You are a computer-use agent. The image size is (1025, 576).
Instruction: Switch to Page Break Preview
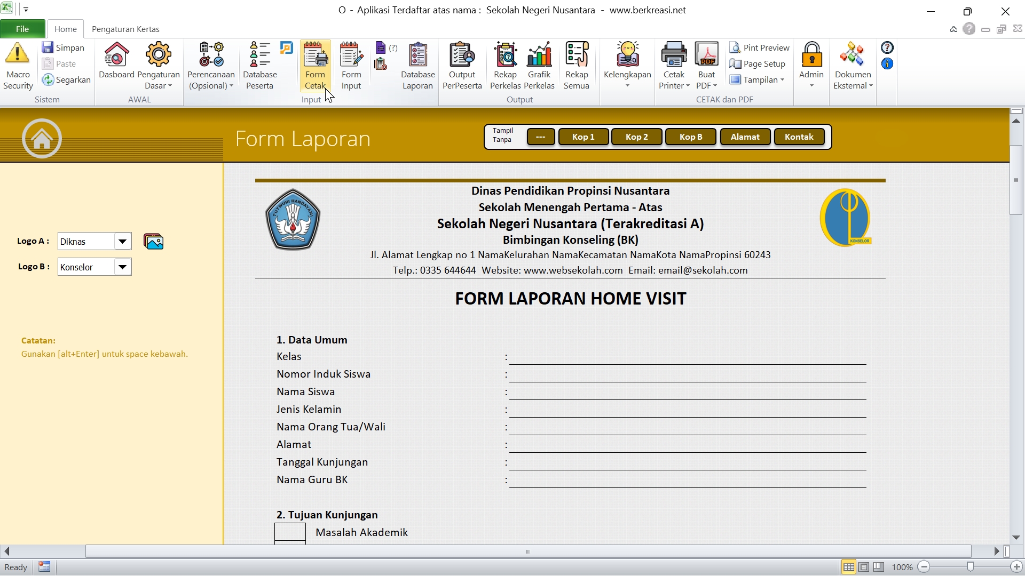pos(878,567)
